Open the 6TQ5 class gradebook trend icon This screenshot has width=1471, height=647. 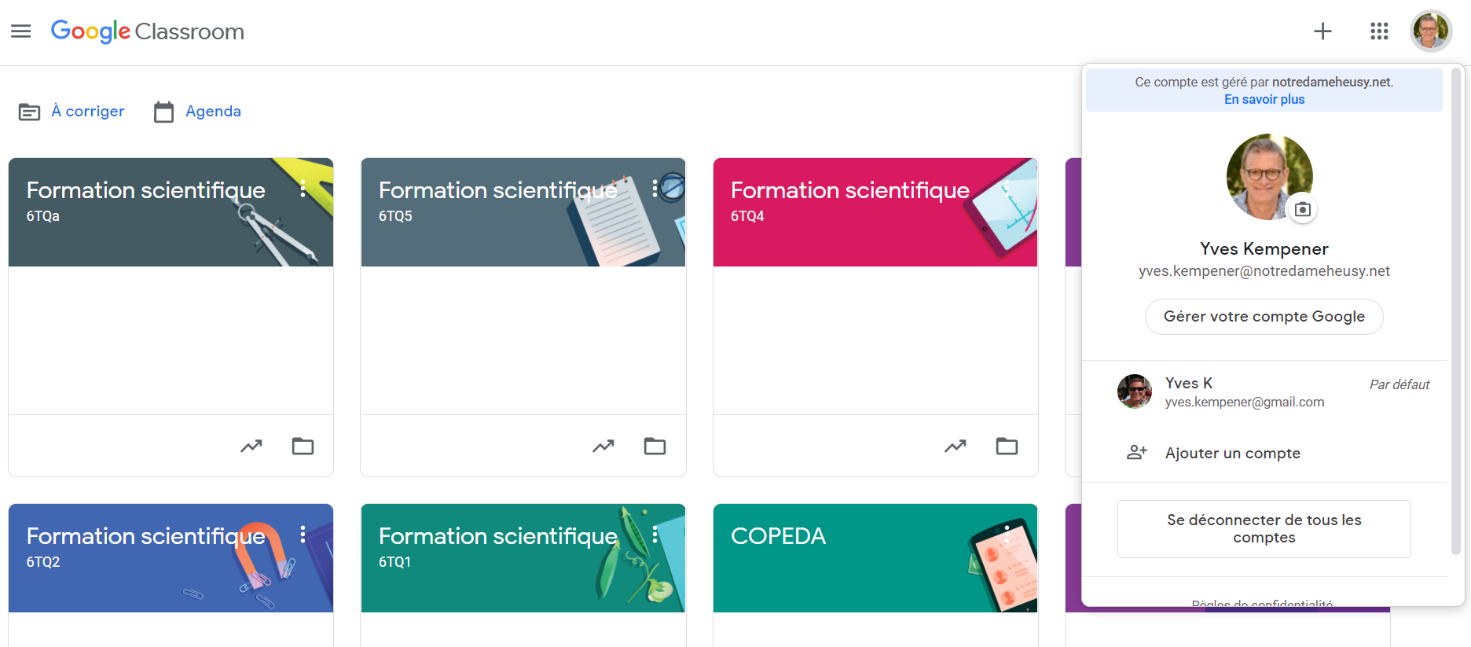point(603,447)
